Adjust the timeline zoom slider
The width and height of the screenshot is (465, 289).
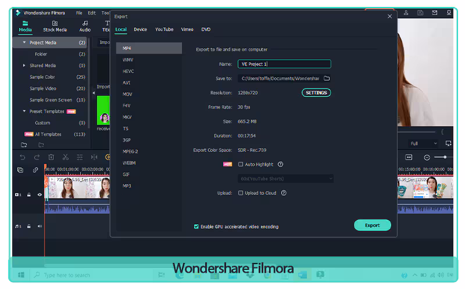(x=445, y=157)
